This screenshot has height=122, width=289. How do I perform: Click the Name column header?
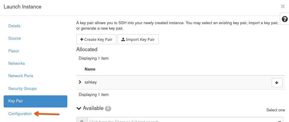[90, 69]
